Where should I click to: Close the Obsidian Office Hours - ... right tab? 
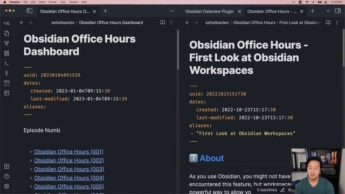coord(302,11)
